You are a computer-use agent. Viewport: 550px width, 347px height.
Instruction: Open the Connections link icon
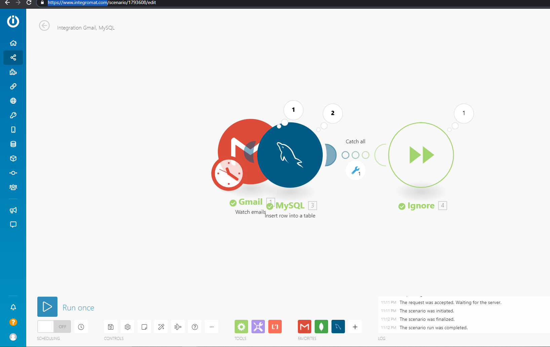[x=13, y=86]
